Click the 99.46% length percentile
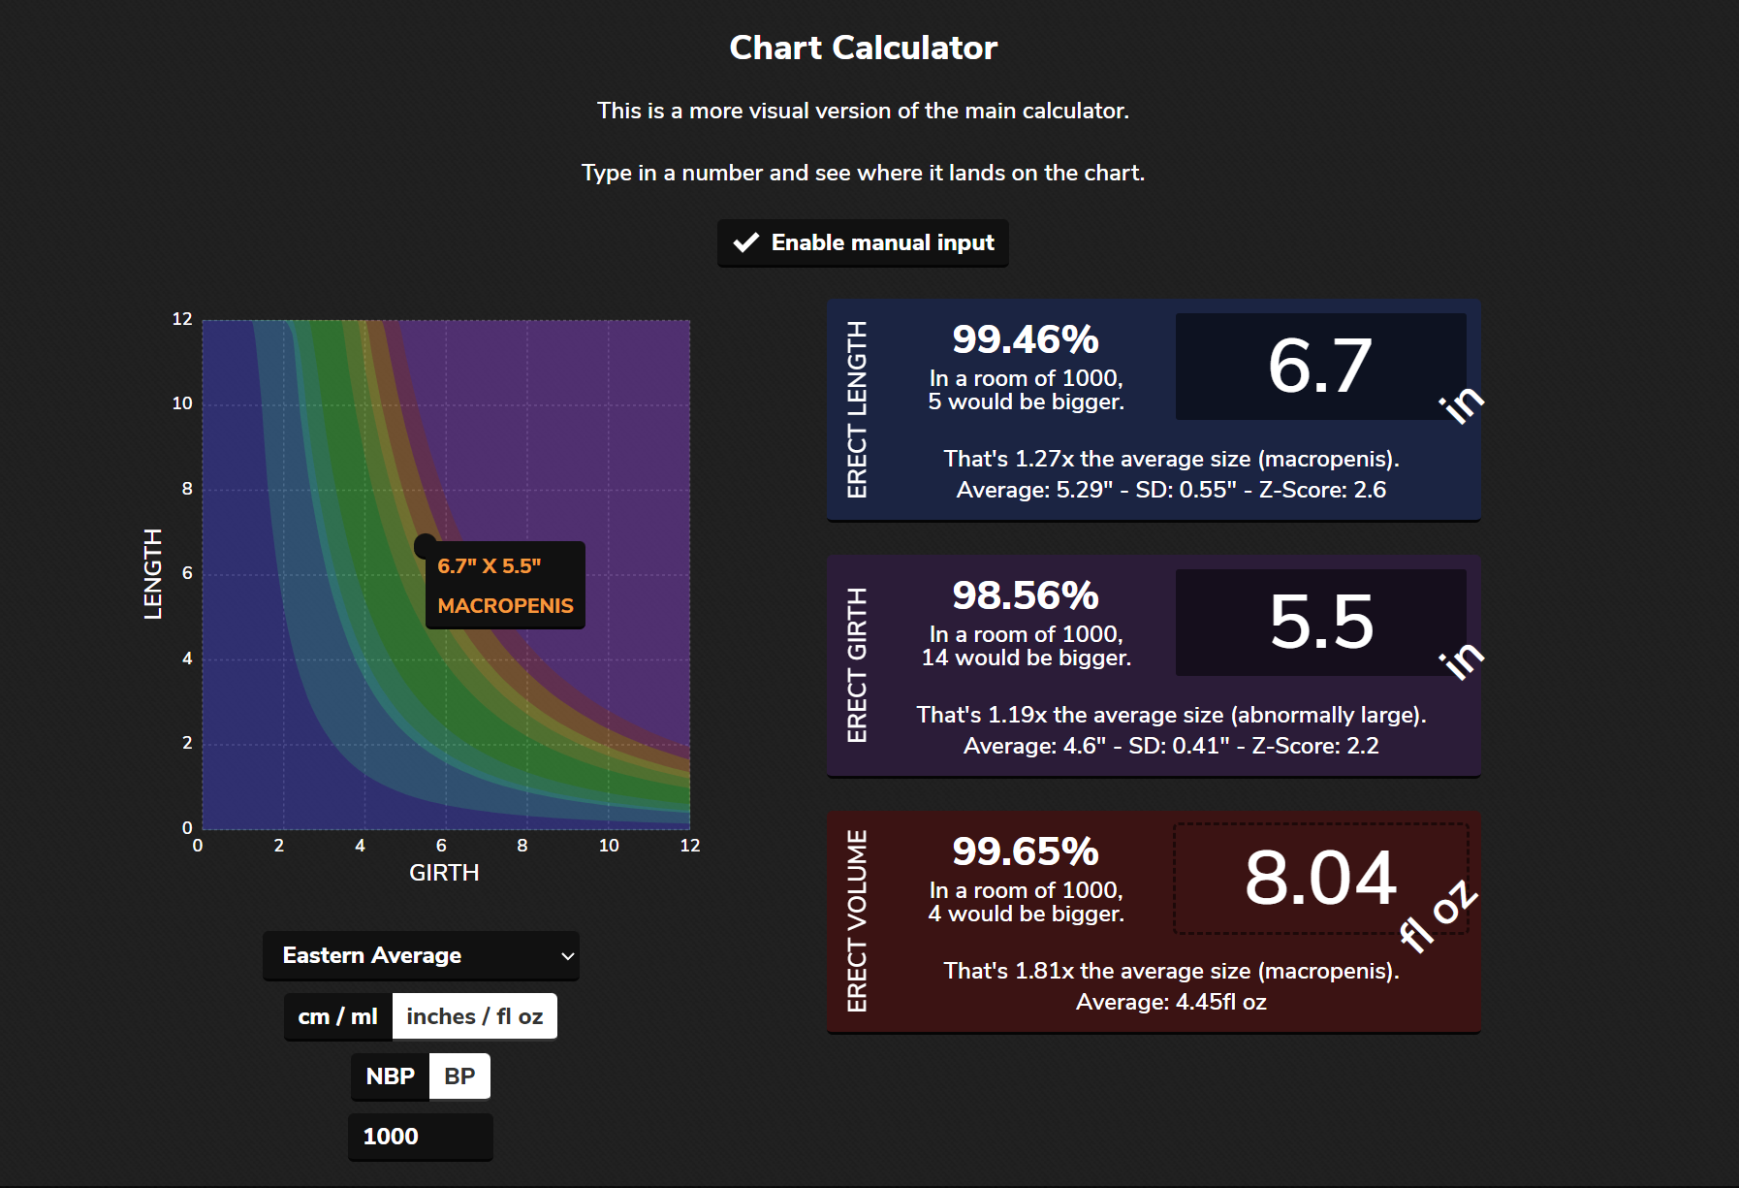Viewport: 1739px width, 1188px height. click(x=1026, y=339)
